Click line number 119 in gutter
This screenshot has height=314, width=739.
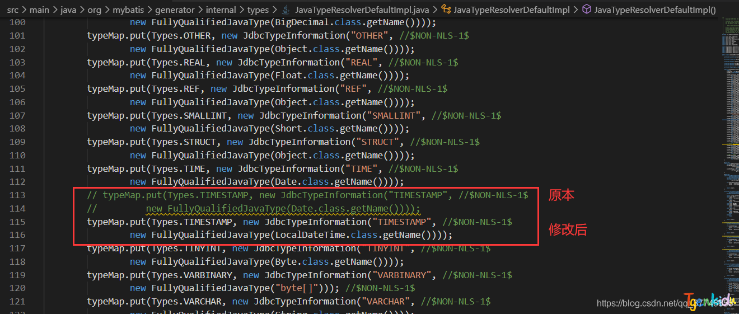click(x=17, y=275)
